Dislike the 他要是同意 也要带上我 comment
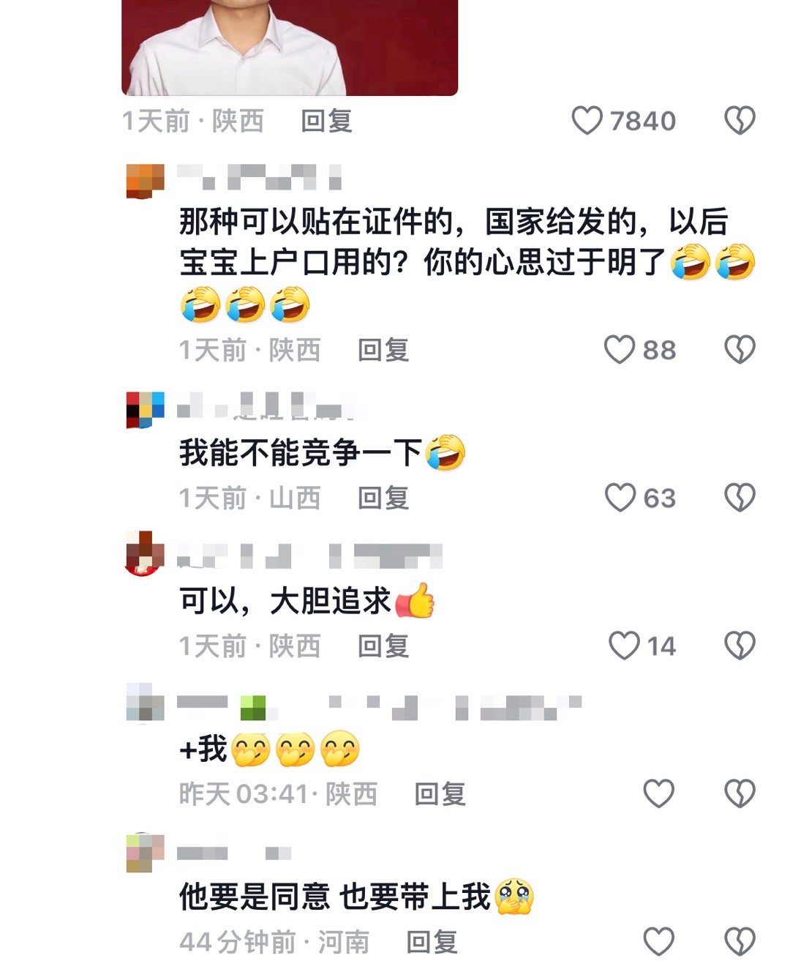This screenshot has width=790, height=972. point(740,941)
